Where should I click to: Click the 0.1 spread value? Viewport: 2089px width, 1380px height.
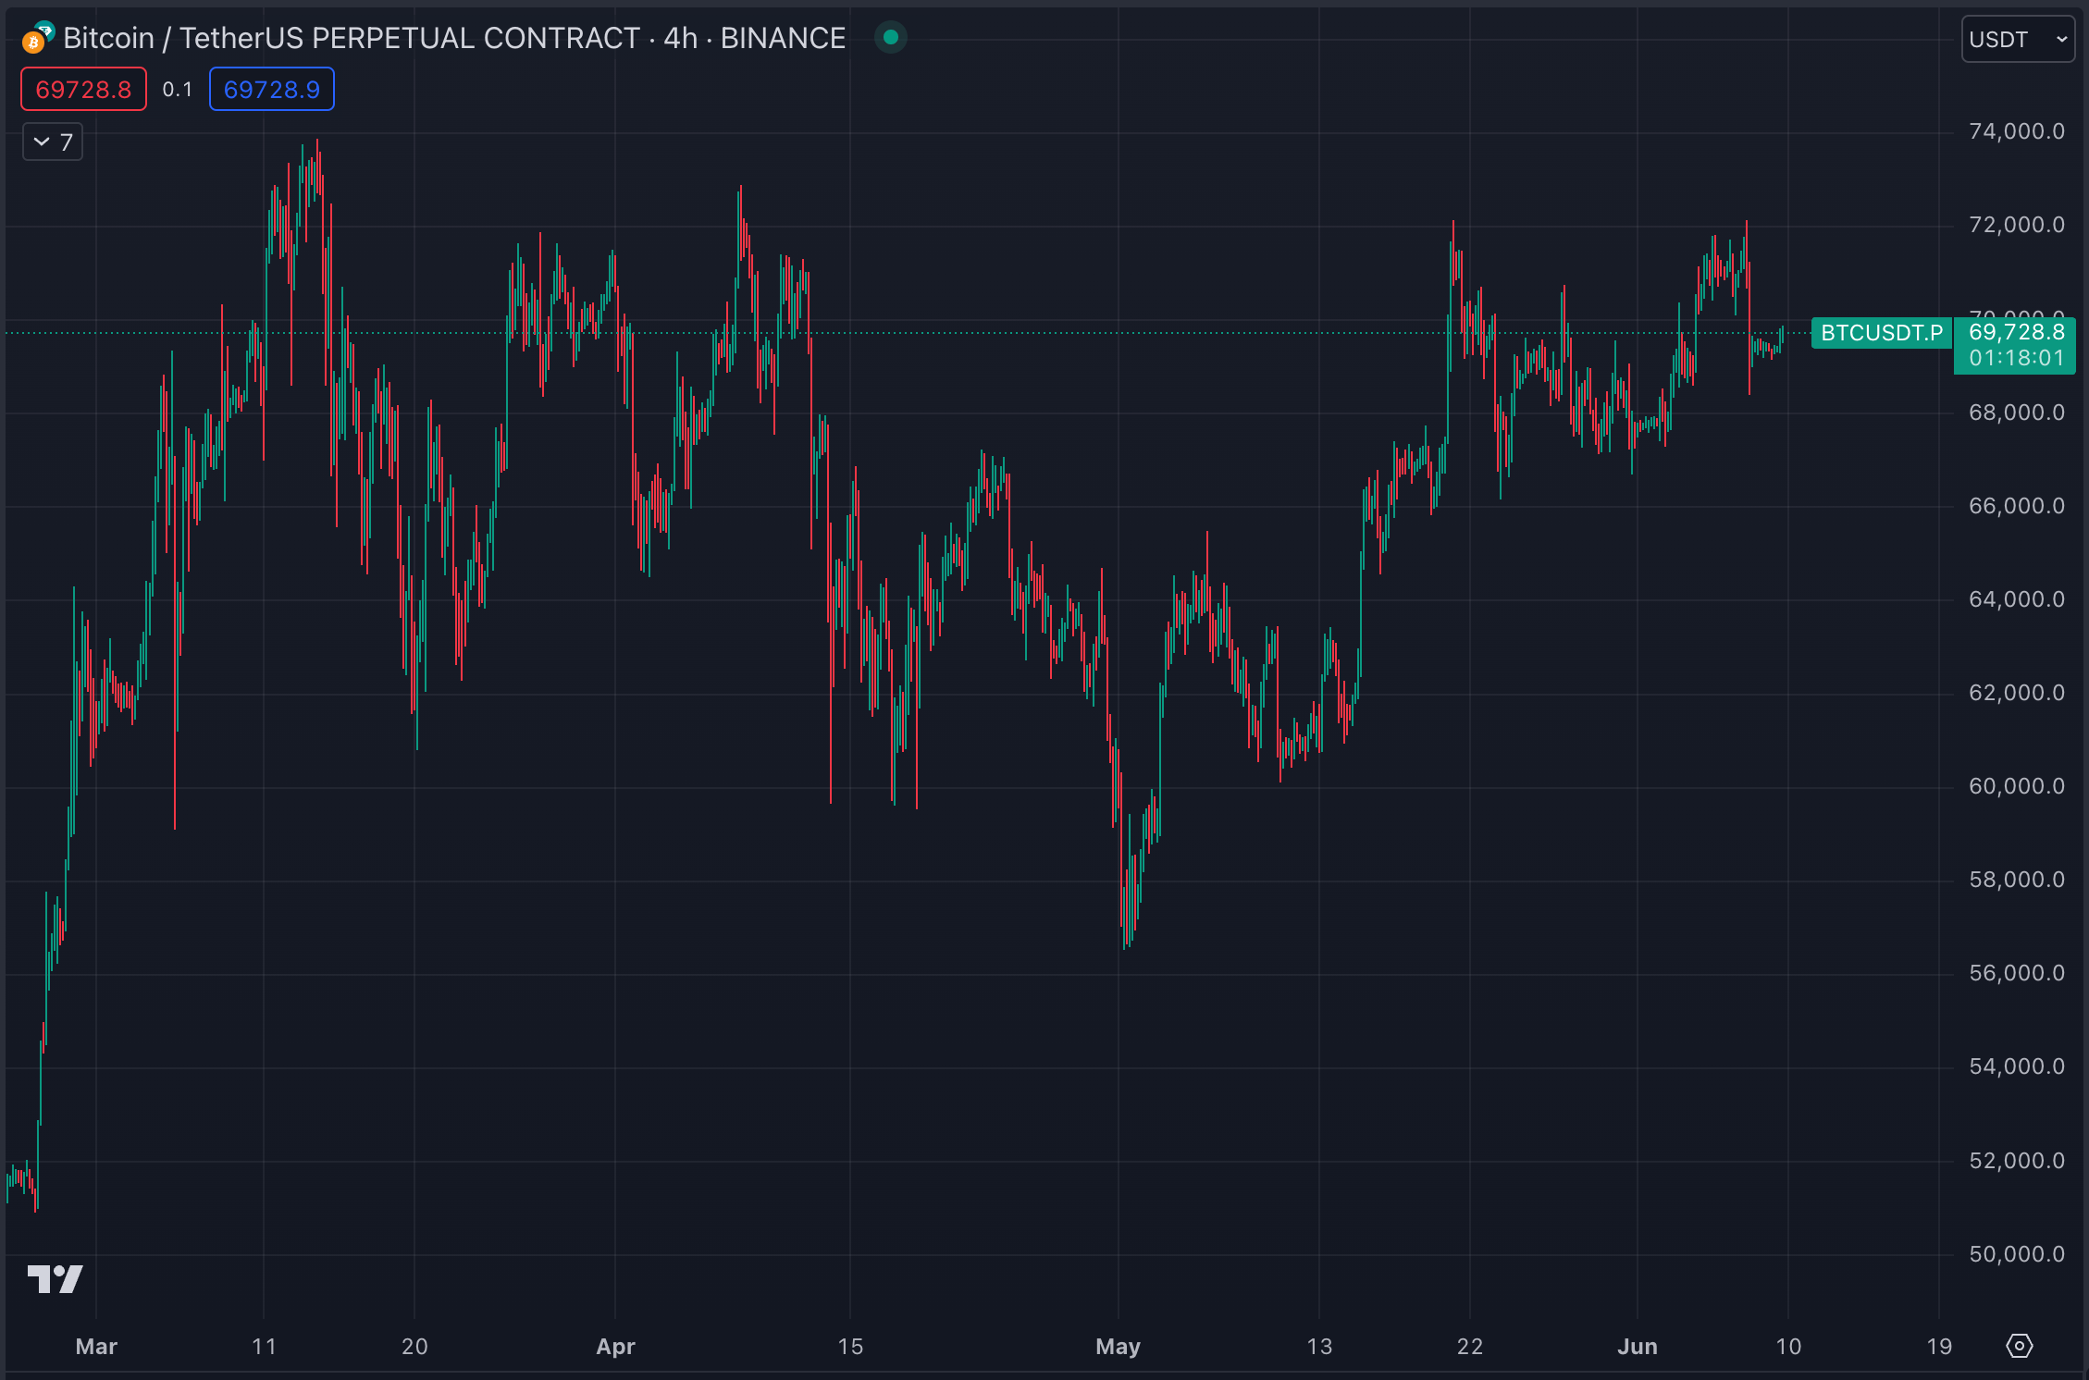click(178, 90)
